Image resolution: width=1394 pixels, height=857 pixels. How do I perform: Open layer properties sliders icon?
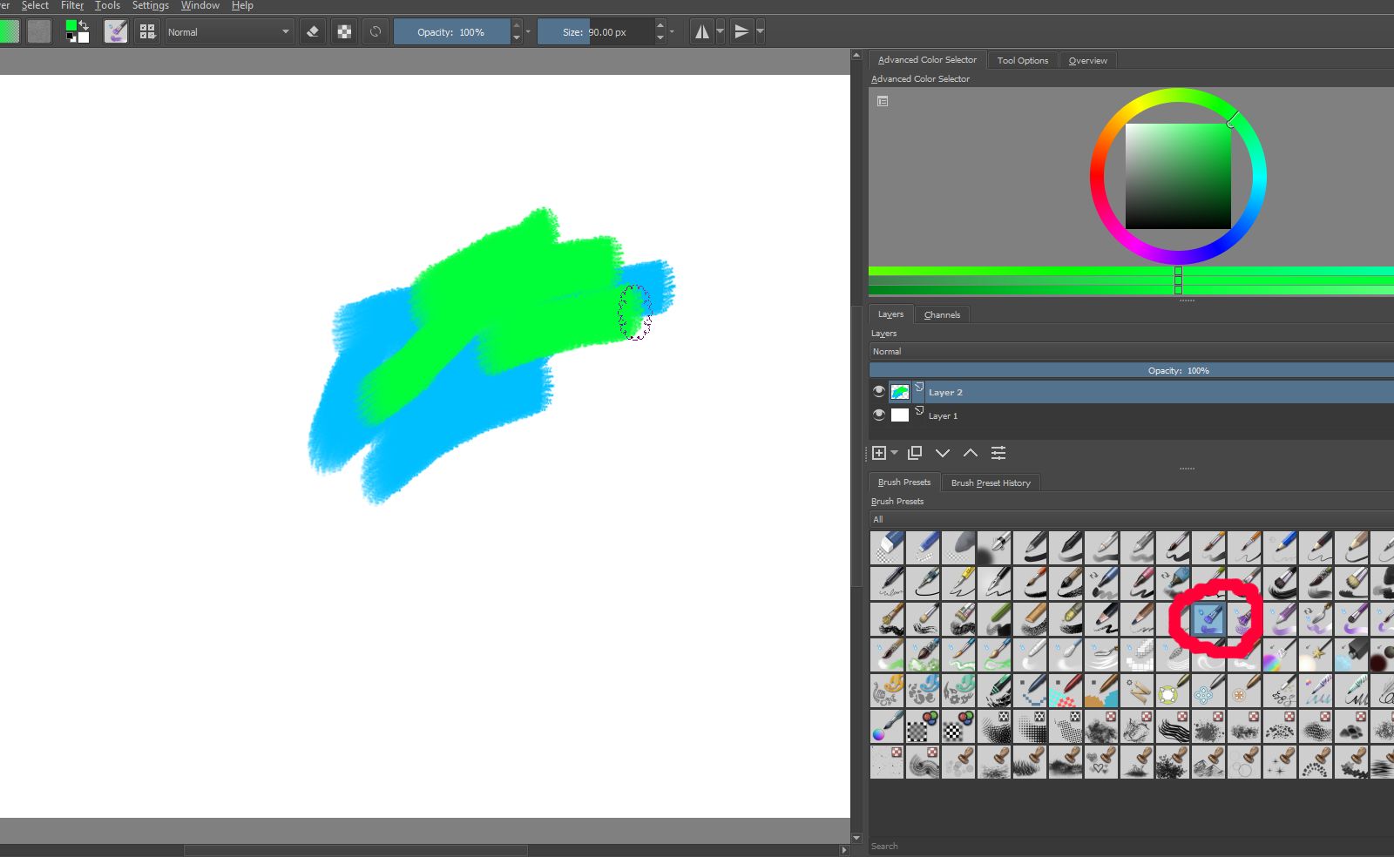(x=998, y=453)
